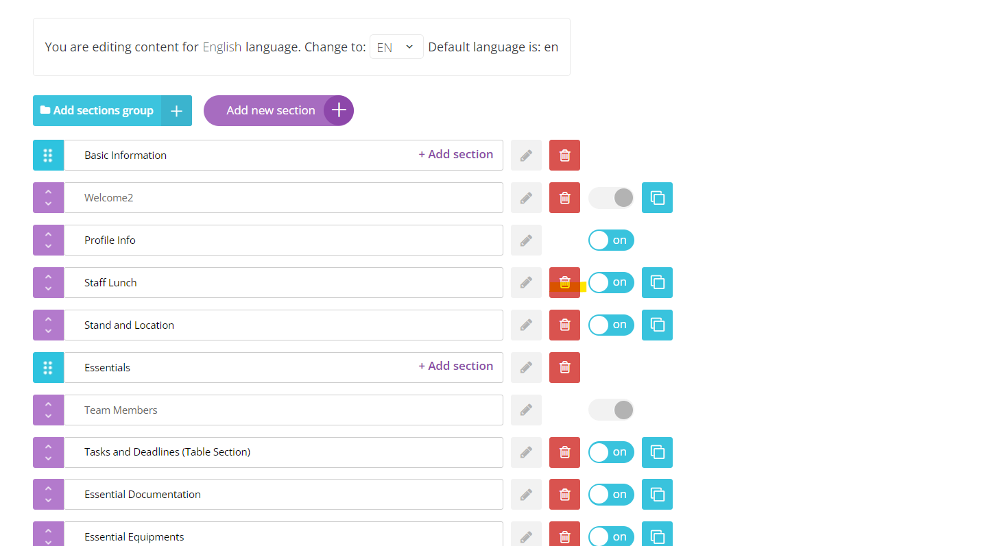Edit the Essential Documentation section

point(526,495)
